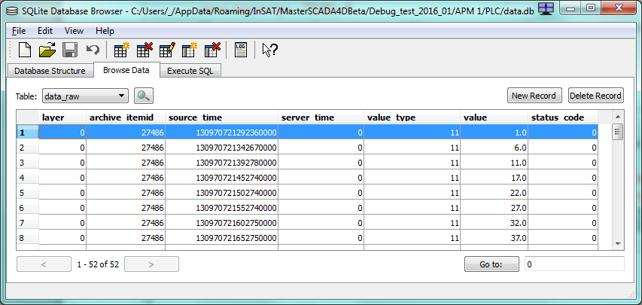Click the Create Index toolbar icon
Viewport: 642px width, 305px height.
(190, 50)
